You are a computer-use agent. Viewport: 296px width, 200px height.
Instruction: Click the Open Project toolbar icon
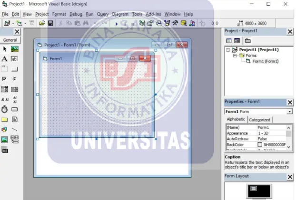[42, 23]
